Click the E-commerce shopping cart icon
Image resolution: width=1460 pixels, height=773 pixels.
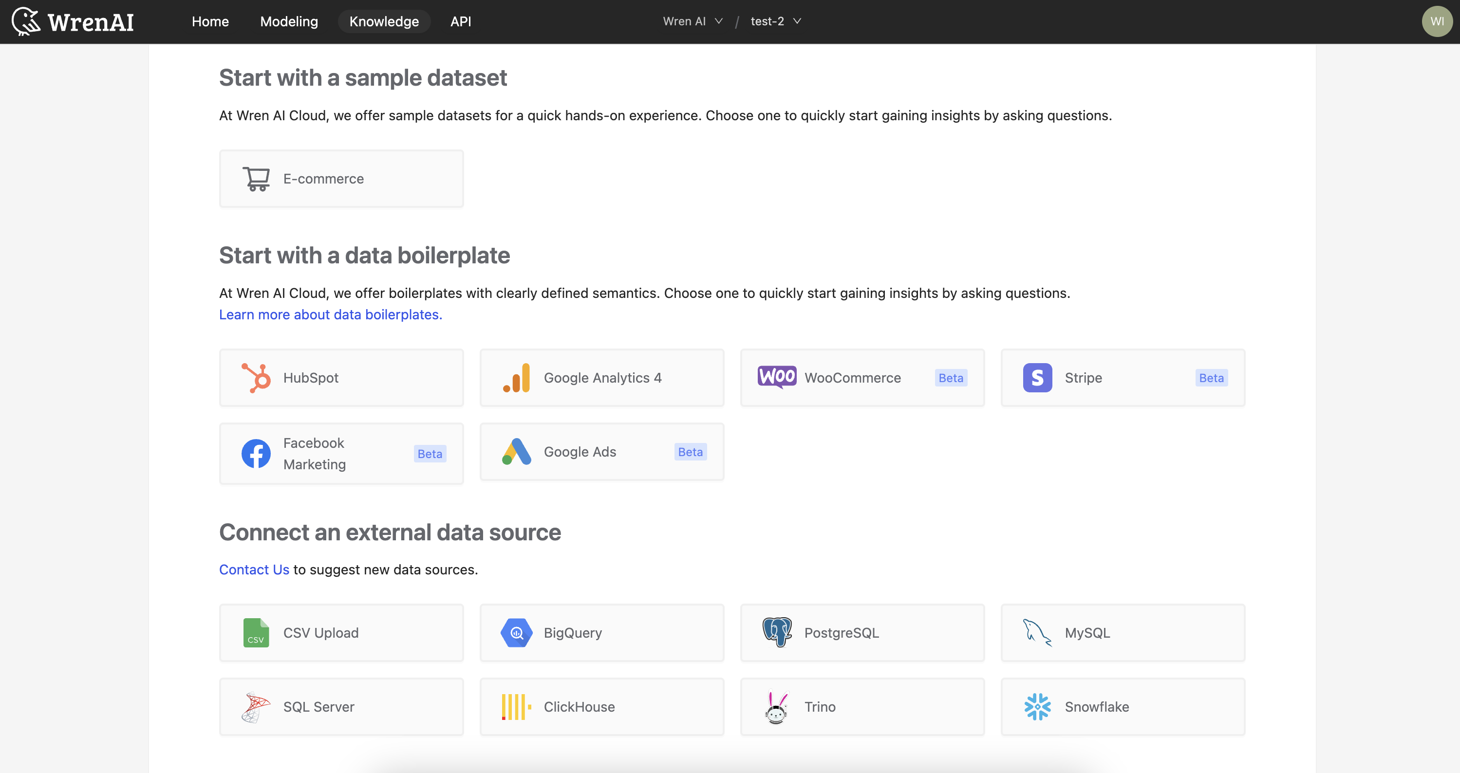tap(256, 179)
